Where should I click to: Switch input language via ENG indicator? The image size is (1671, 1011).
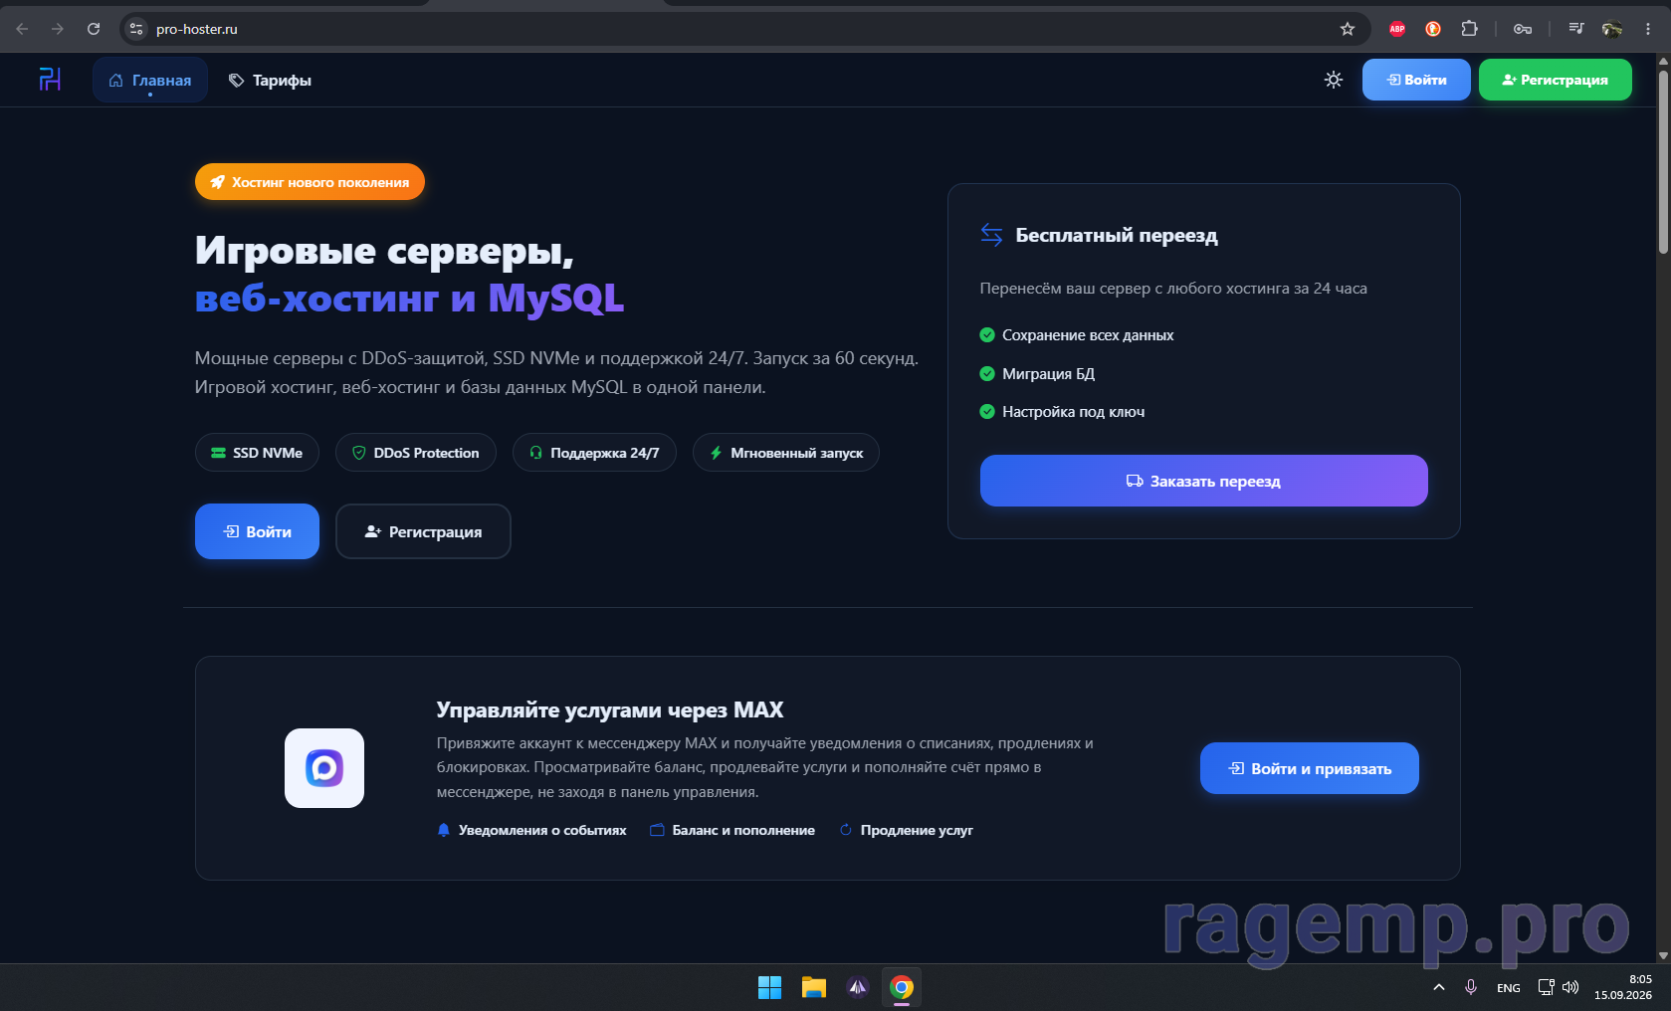1509,988
